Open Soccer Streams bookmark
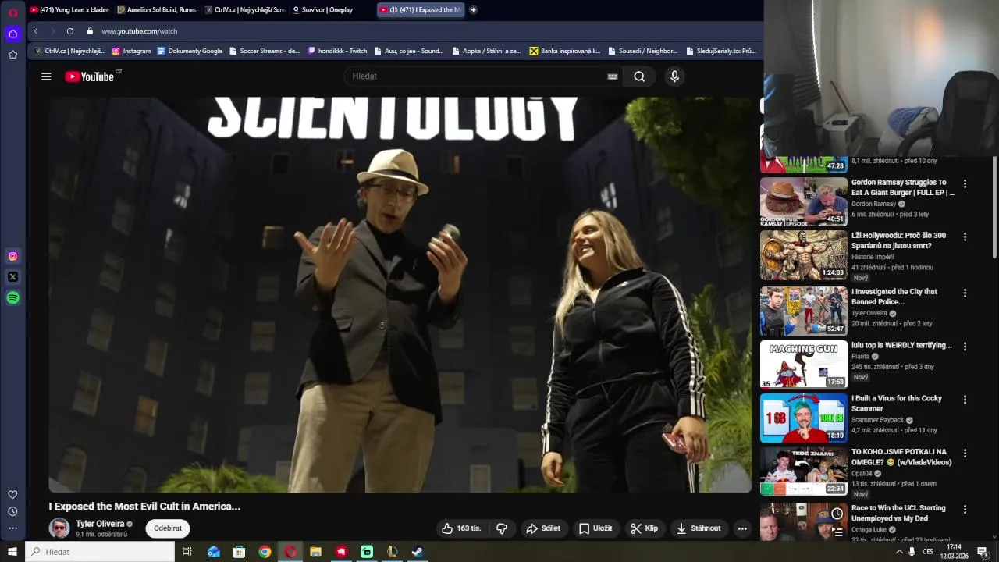Screen dimensions: 999x562 click(x=265, y=51)
